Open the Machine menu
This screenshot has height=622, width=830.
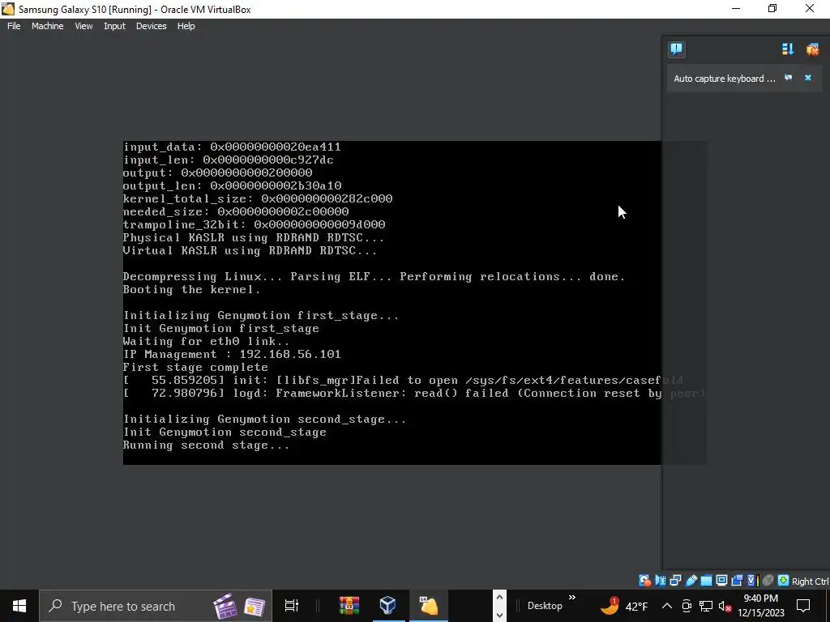tap(47, 26)
